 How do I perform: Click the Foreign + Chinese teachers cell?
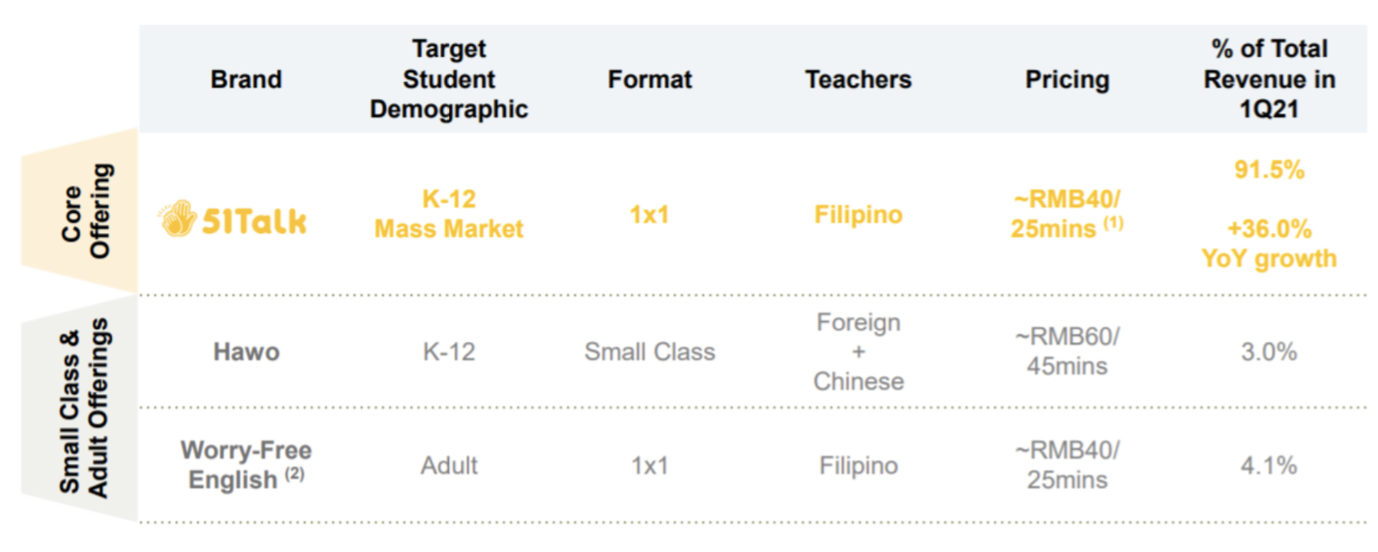pyautogui.click(x=858, y=352)
